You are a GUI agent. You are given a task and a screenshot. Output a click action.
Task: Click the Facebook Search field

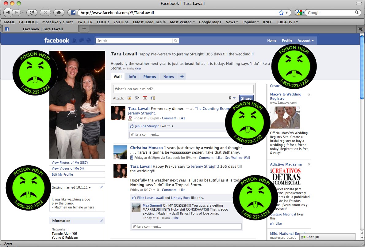click(x=134, y=41)
